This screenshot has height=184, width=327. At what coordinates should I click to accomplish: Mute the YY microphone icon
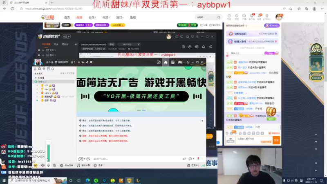48,165
